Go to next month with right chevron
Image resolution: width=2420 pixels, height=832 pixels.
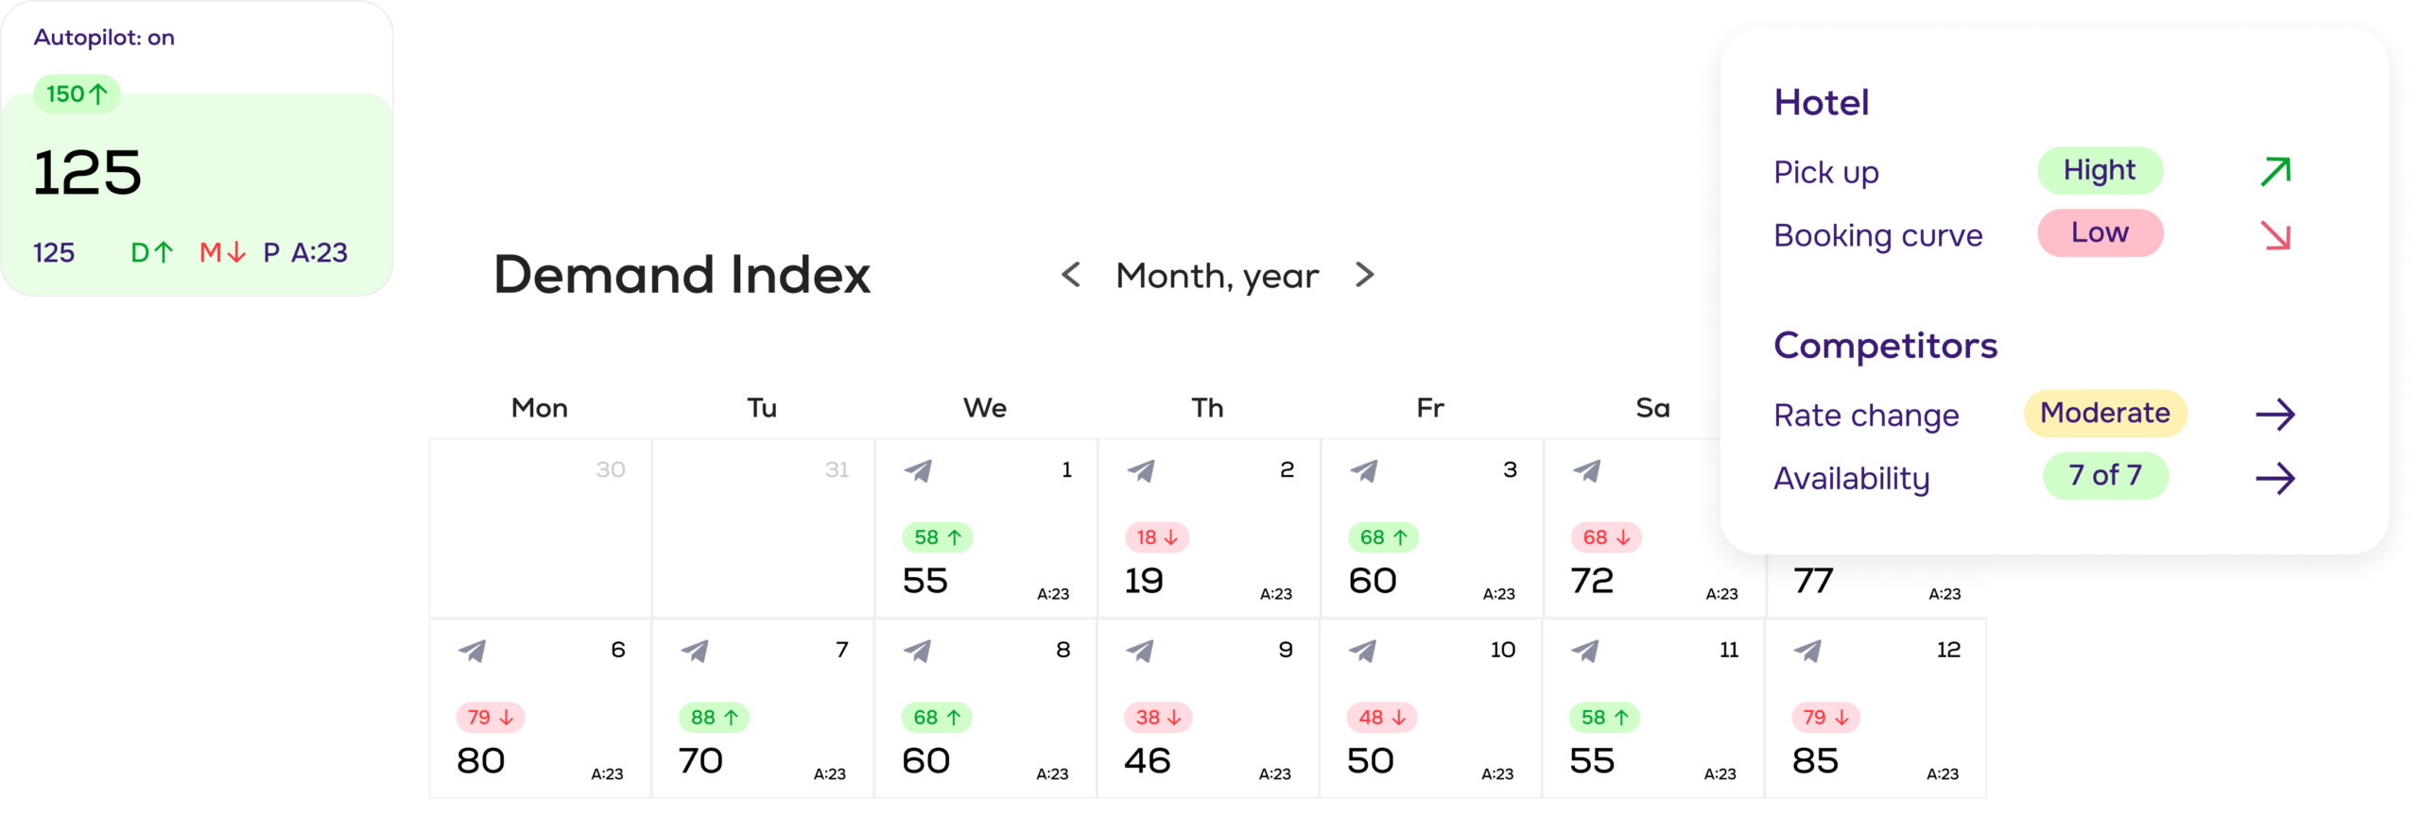pos(1364,275)
